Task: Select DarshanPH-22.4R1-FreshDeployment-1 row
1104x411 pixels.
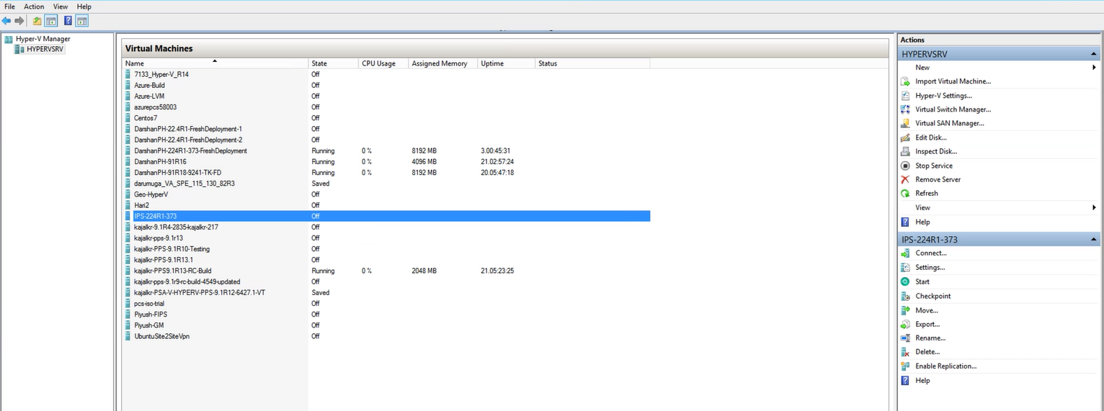Action: [x=386, y=129]
